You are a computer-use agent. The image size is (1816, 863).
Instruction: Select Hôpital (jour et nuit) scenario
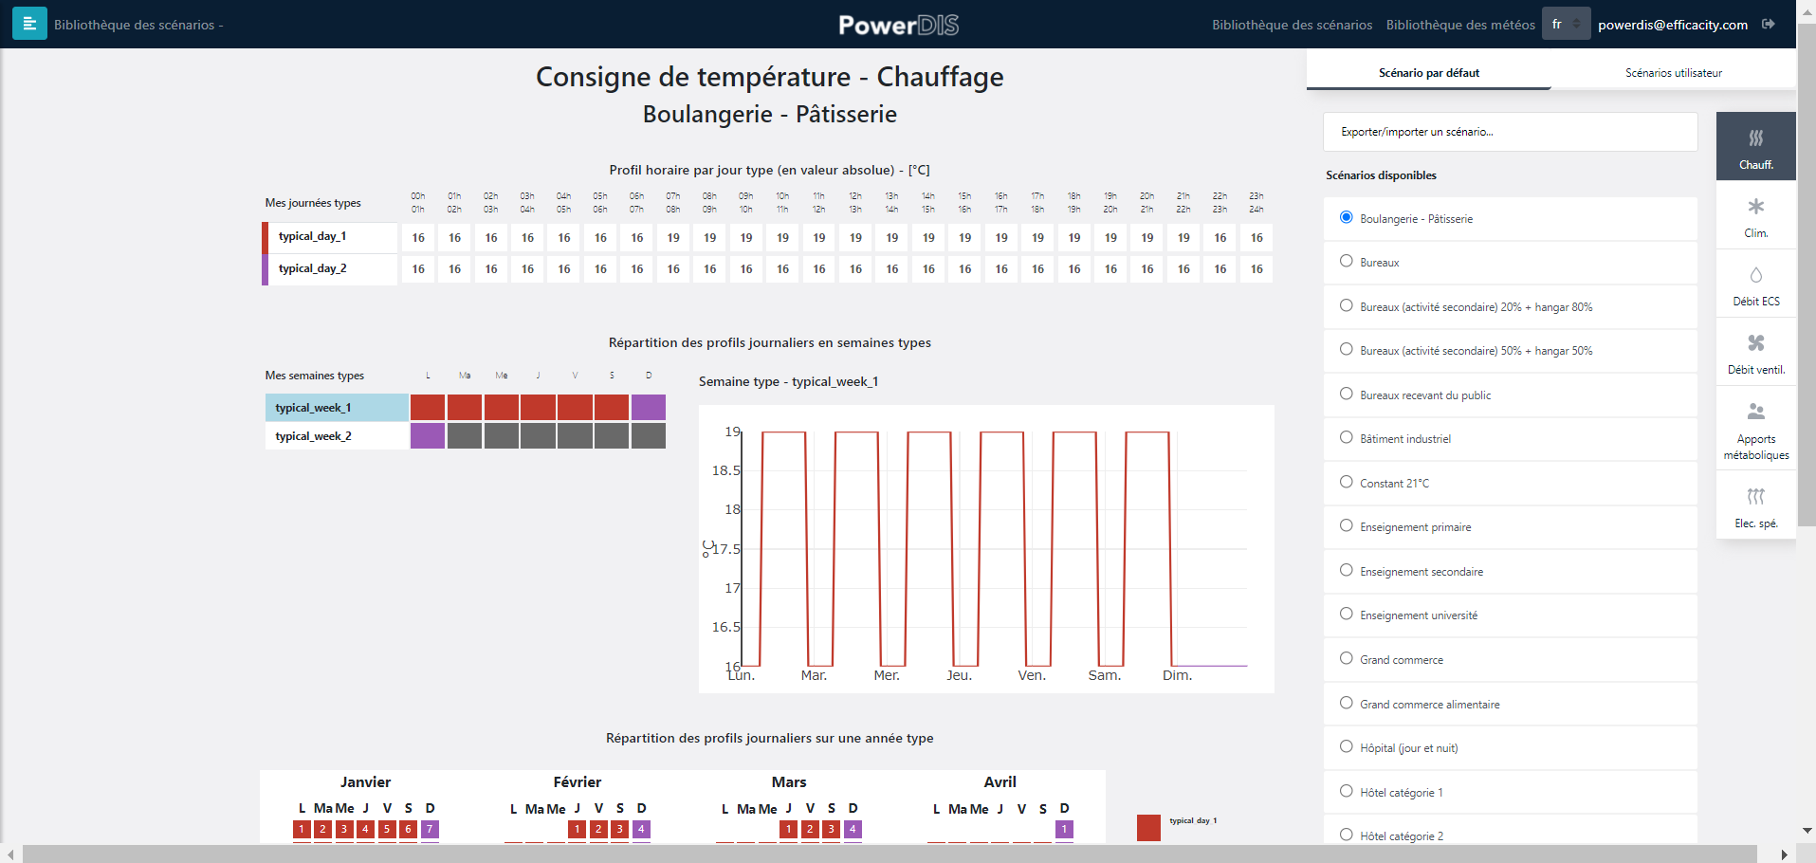click(1346, 746)
